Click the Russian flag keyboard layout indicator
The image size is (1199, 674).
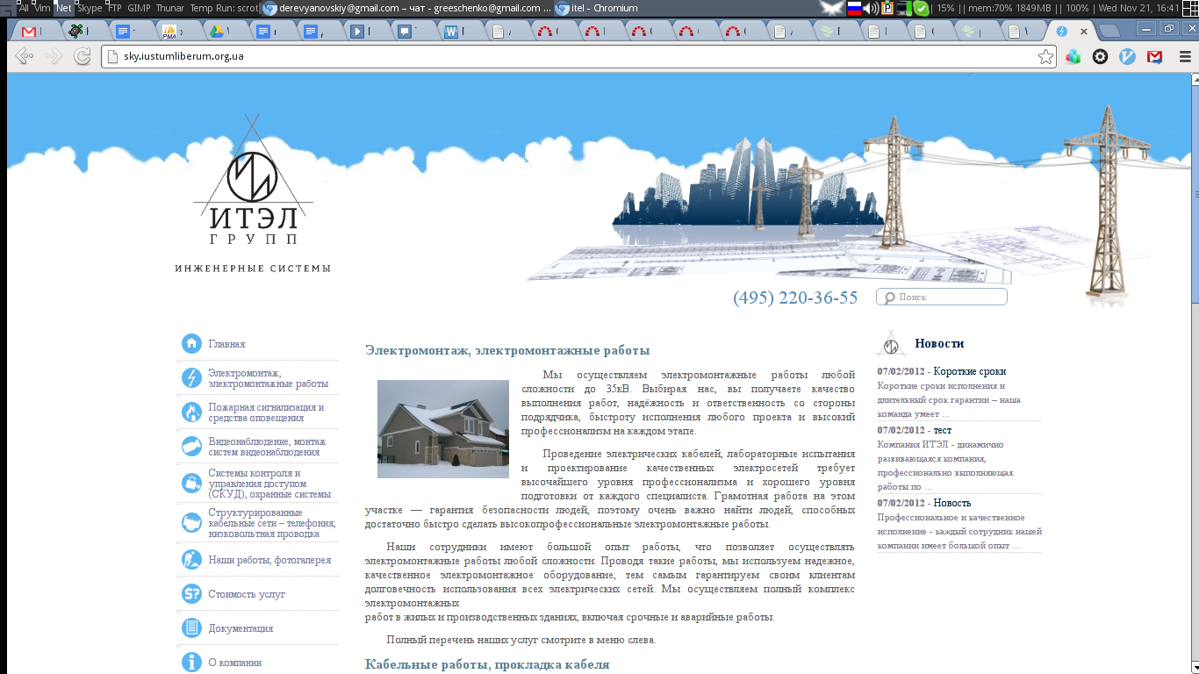tap(853, 8)
